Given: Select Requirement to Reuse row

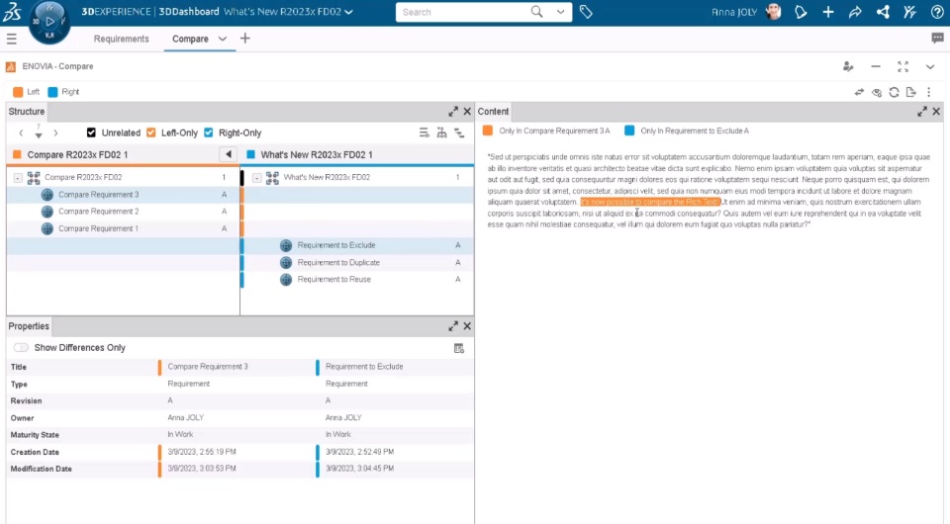Looking at the screenshot, I should (357, 279).
